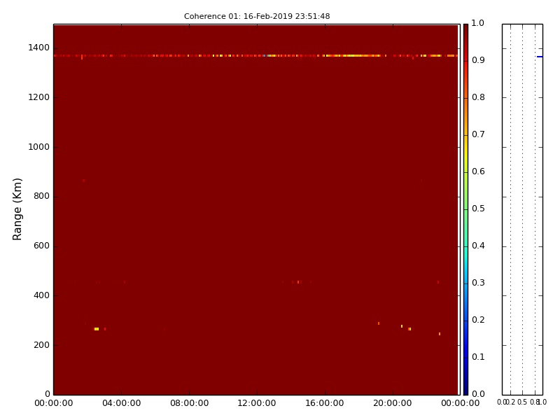Image resolution: width=560 pixels, height=420 pixels.
Task: Click the side panel 0.2 axis label
Action: [511, 402]
